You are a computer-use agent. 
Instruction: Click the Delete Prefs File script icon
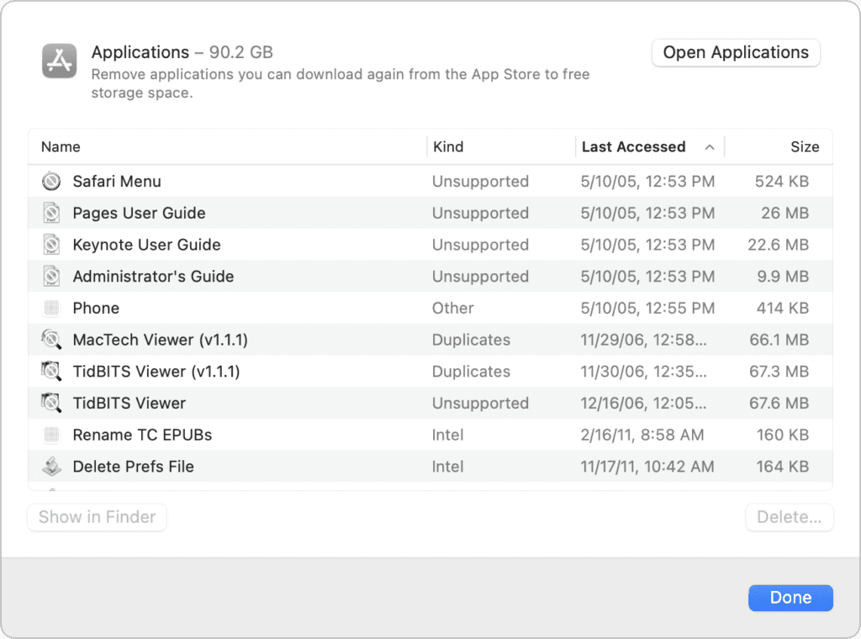(51, 466)
